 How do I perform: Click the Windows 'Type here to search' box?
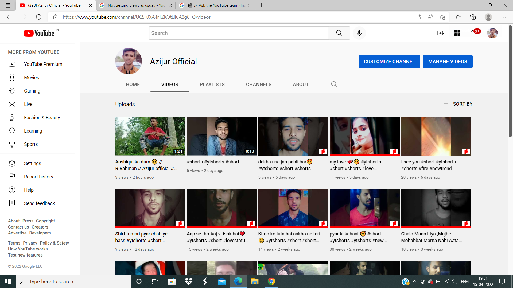coord(73,281)
